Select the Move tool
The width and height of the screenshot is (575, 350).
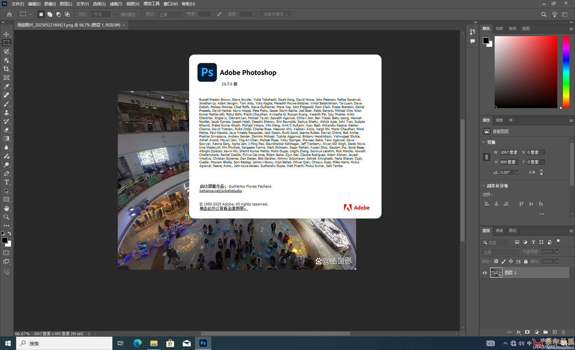[6, 34]
